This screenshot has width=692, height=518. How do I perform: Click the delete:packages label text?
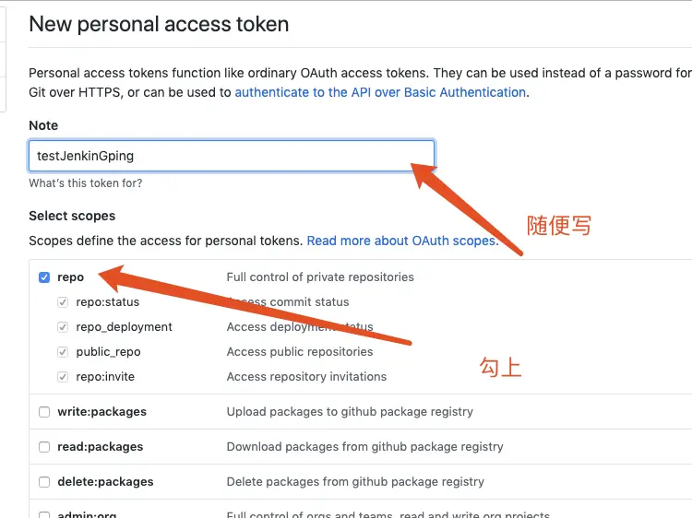(x=105, y=482)
